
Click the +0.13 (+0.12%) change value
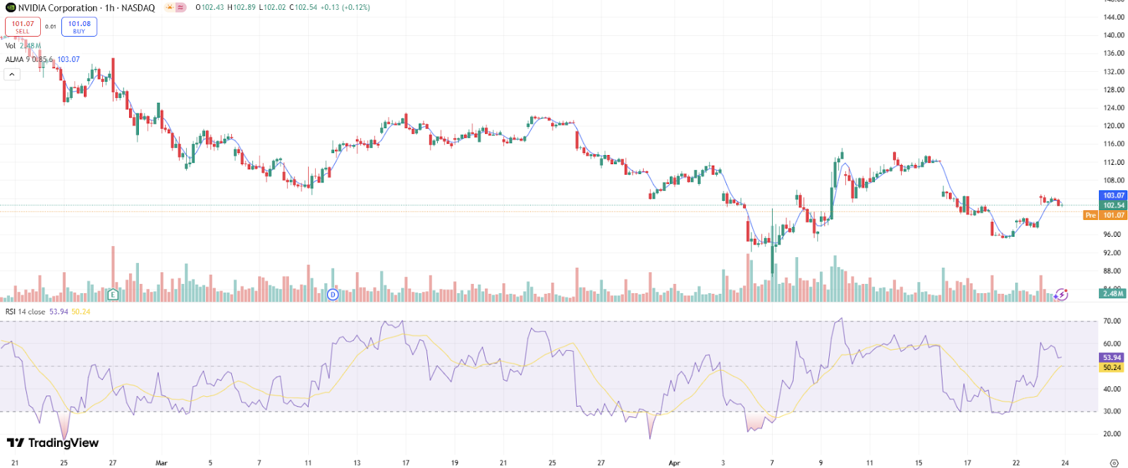[345, 8]
